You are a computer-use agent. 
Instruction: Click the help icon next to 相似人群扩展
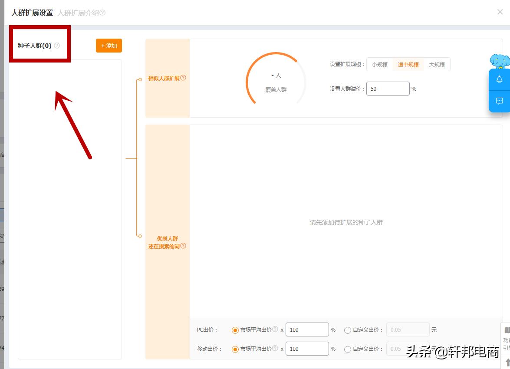184,78
